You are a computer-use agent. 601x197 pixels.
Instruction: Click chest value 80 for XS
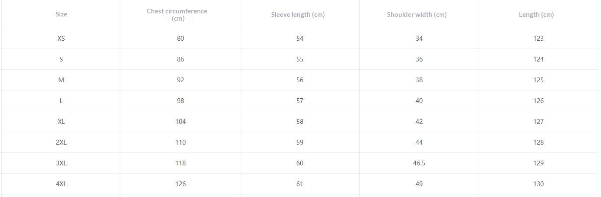181,39
